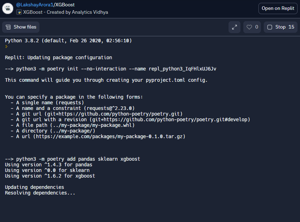
Task: Click the 'poetry add pandas sklearn xgboost' line
Action: click(x=73, y=159)
